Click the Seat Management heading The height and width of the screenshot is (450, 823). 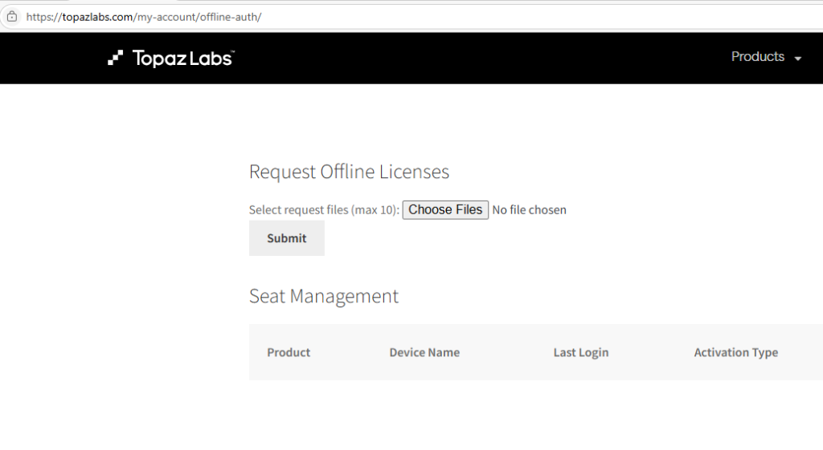[x=324, y=296]
